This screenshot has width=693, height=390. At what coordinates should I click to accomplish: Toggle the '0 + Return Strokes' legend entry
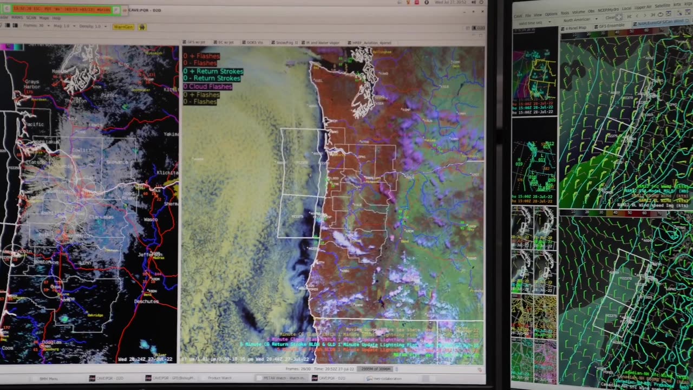pyautogui.click(x=213, y=71)
